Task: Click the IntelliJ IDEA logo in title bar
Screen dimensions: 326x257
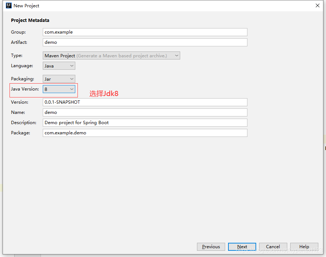Action: [8, 5]
